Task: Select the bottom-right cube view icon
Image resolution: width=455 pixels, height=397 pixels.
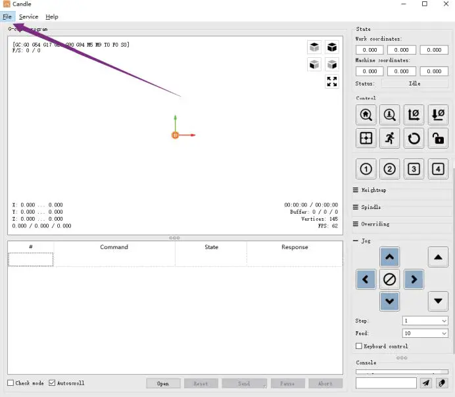Action: 332,64
